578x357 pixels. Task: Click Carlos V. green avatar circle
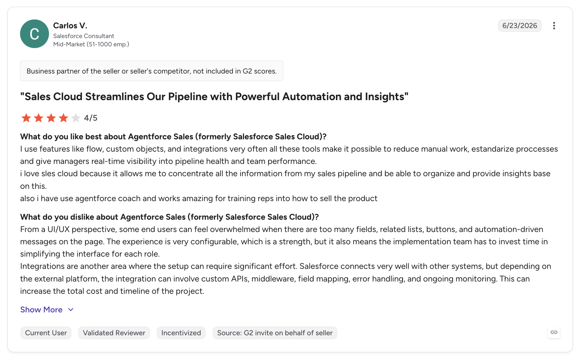34,34
